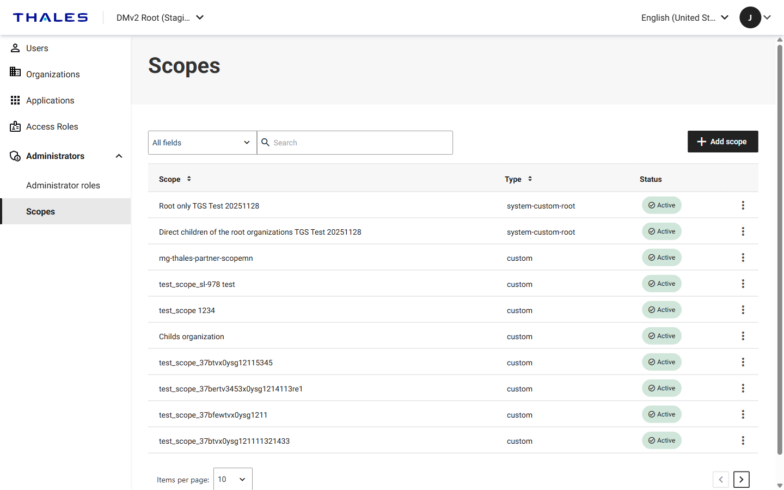Click 'test_scope_37bfewtvx0ysg1211' scope name
This screenshot has height=490, width=784.
point(213,415)
